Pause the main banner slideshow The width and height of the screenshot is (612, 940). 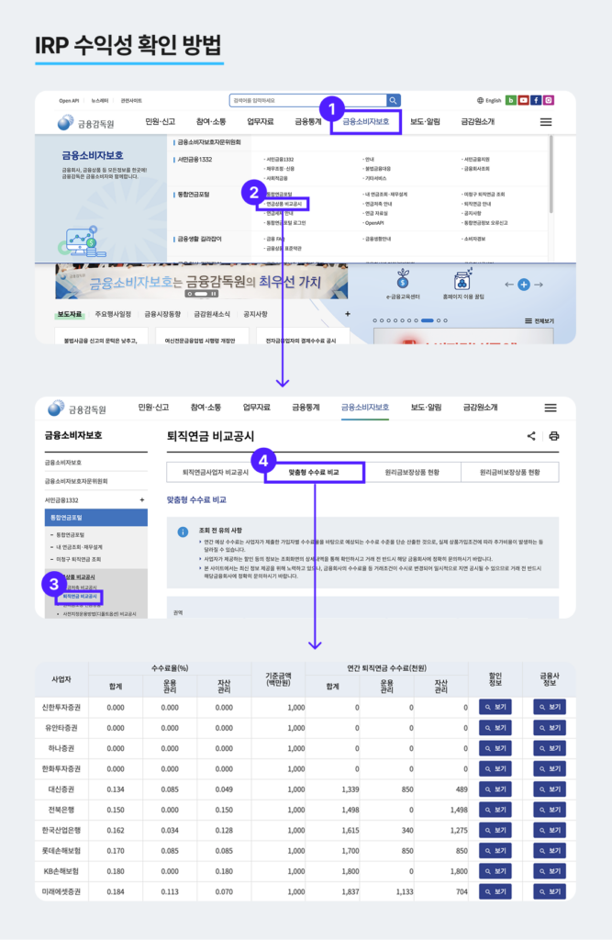click(214, 295)
